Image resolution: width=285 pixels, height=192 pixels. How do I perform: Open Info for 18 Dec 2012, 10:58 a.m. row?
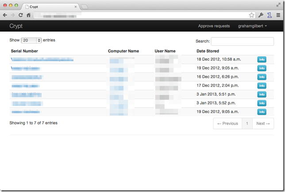coord(262,59)
